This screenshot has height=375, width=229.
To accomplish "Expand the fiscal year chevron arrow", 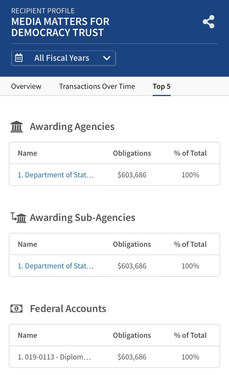I will point(107,58).
